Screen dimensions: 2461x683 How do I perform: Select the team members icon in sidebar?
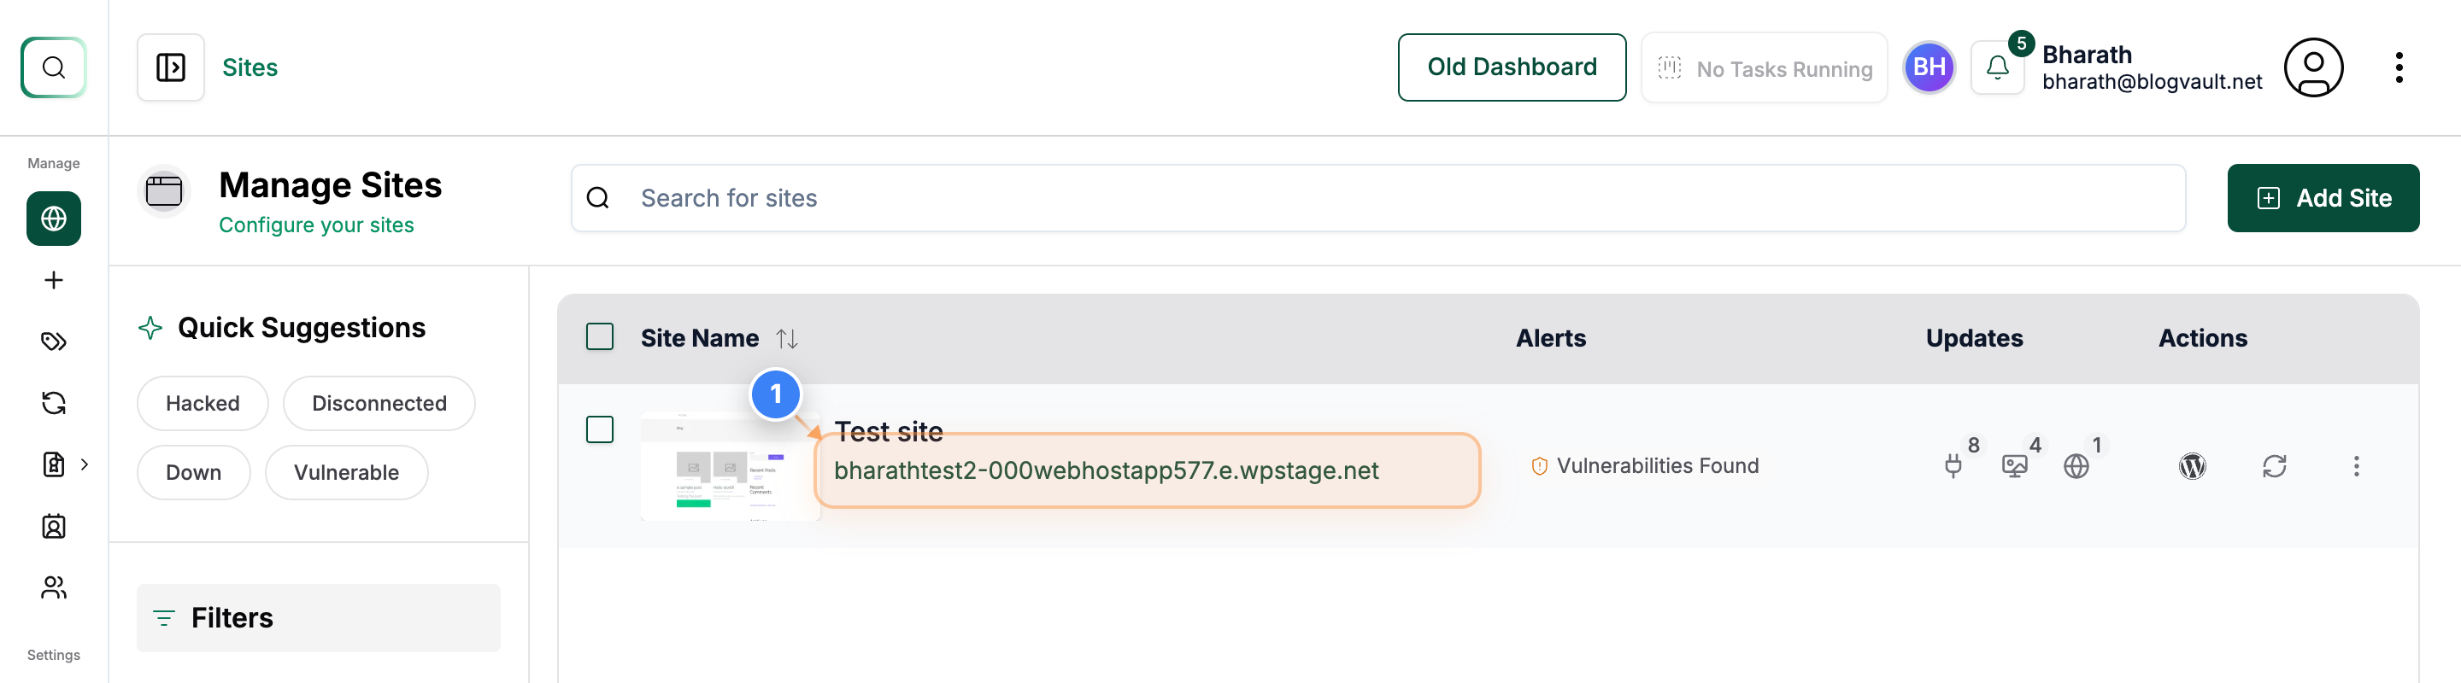click(52, 587)
